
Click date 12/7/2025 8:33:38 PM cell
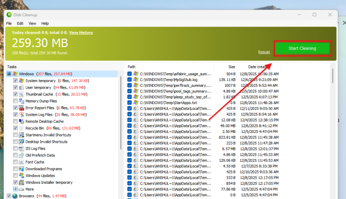point(259,166)
